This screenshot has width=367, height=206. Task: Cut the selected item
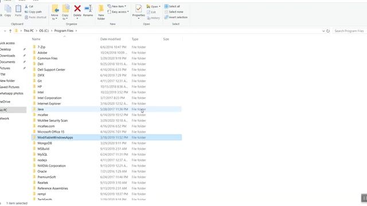pos(29,6)
